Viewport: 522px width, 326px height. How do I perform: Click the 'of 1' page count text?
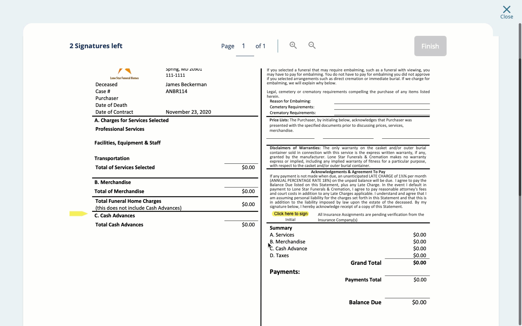[261, 46]
